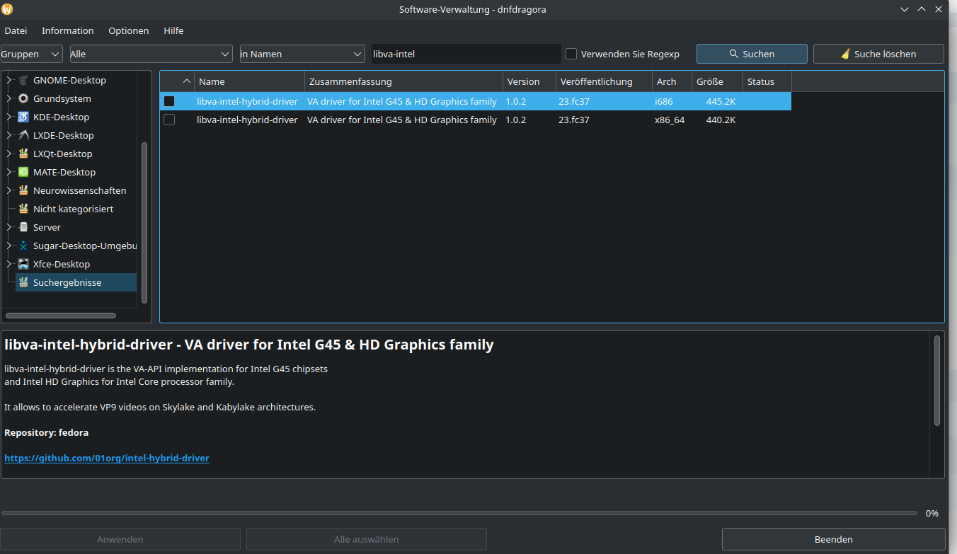Tick checkbox for x86_64 libva-intel-hybrid-driver
Viewport: 957px width, 554px height.
pyautogui.click(x=169, y=120)
